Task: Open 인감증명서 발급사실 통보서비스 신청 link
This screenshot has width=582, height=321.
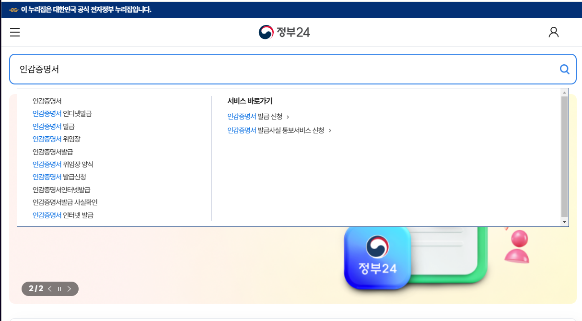Action: pyautogui.click(x=279, y=130)
